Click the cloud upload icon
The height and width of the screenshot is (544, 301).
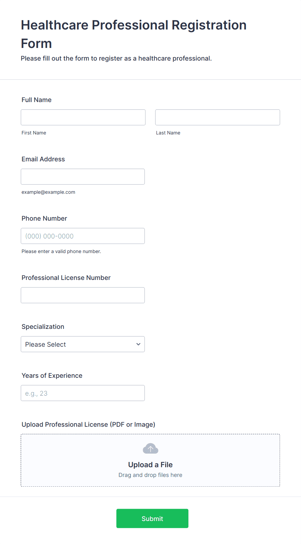150,448
